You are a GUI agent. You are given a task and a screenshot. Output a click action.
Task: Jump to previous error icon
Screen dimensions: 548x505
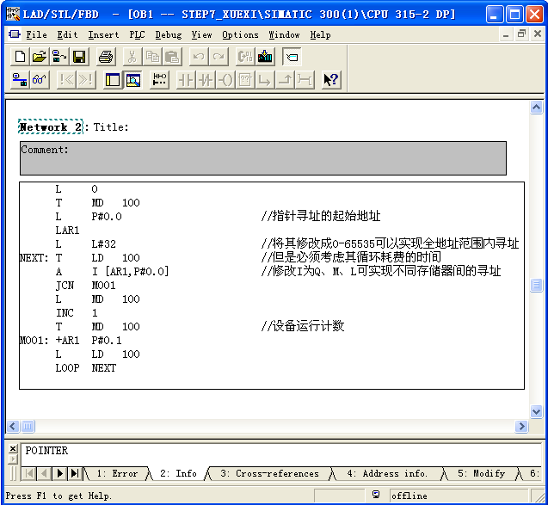[x=66, y=80]
